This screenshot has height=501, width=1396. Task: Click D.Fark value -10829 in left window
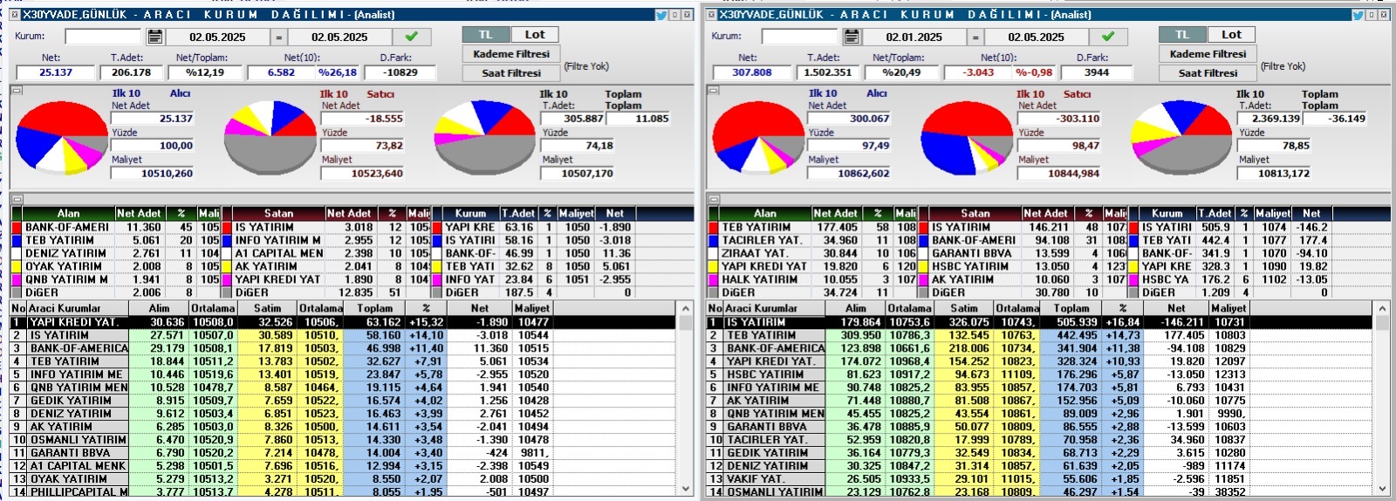(x=400, y=72)
